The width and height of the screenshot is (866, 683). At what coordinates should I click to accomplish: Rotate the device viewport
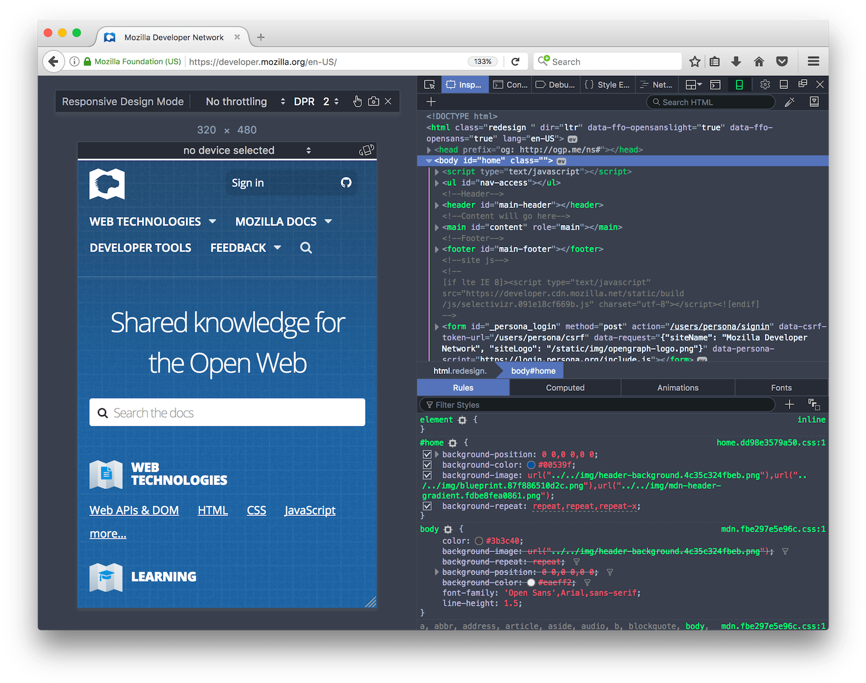coord(366,150)
